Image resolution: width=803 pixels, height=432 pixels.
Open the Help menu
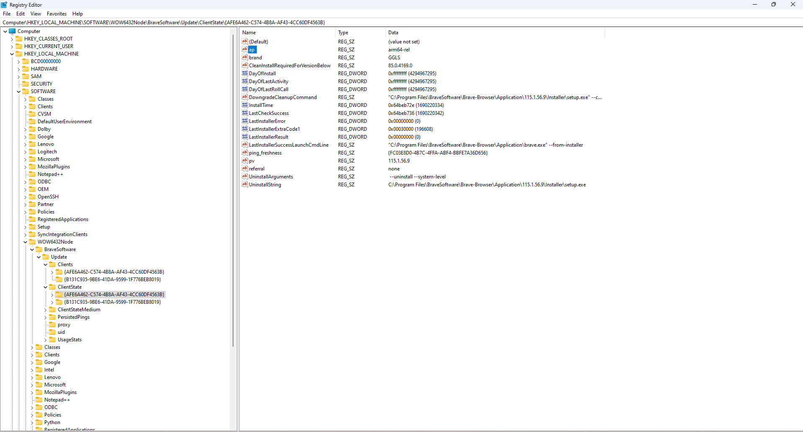coord(77,14)
